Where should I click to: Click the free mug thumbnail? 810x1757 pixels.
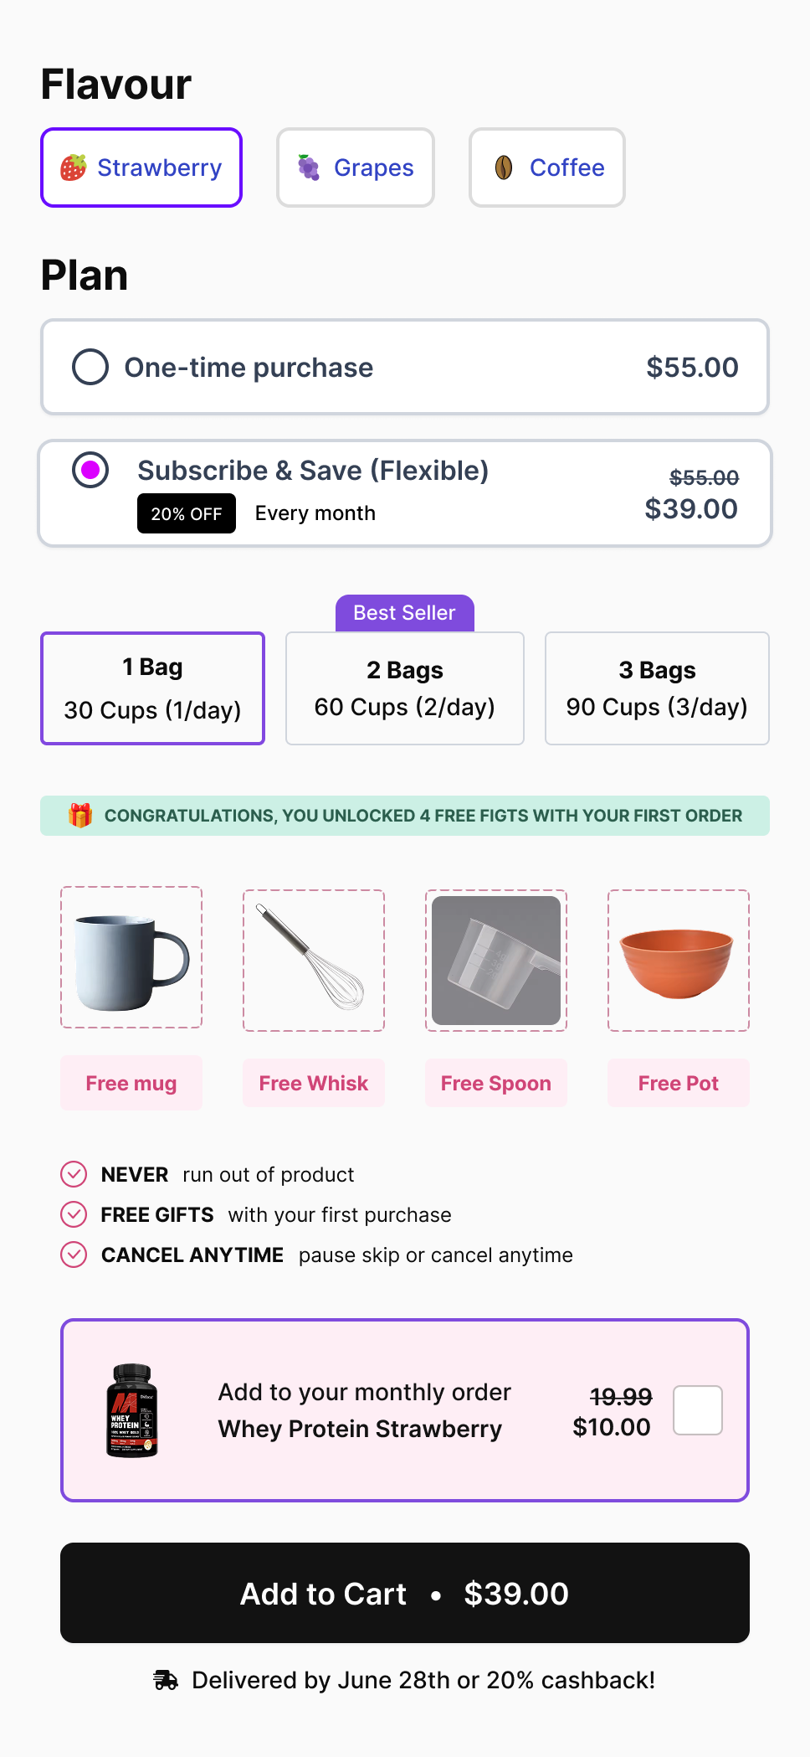131,958
